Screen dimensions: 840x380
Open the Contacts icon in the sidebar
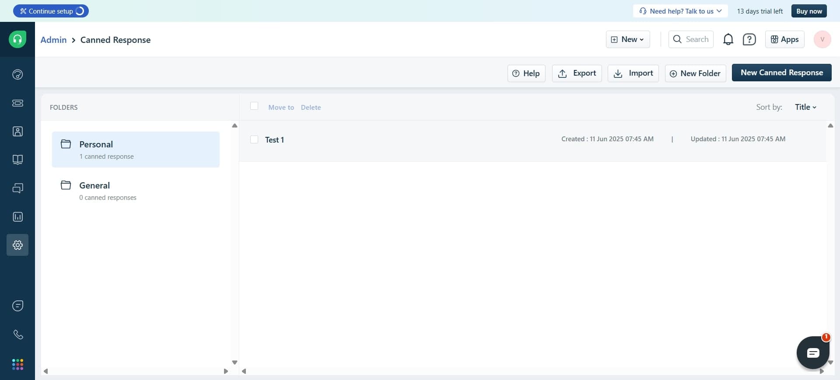[x=17, y=132]
